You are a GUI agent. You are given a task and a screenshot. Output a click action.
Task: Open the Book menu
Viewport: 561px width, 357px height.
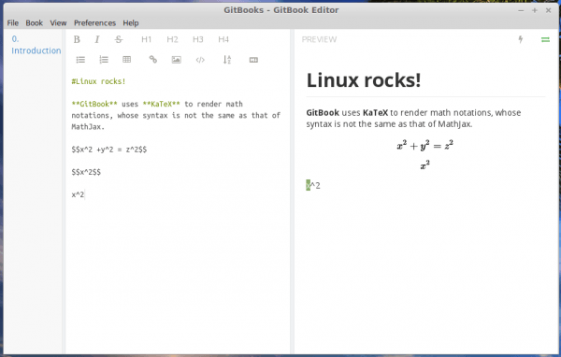pyautogui.click(x=35, y=22)
